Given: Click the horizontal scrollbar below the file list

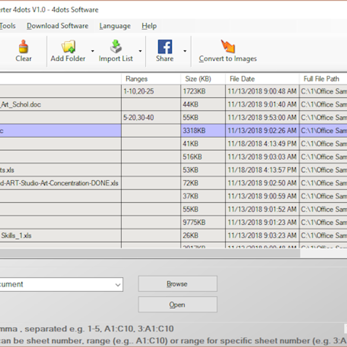Looking at the screenshot, I should pos(145,253).
